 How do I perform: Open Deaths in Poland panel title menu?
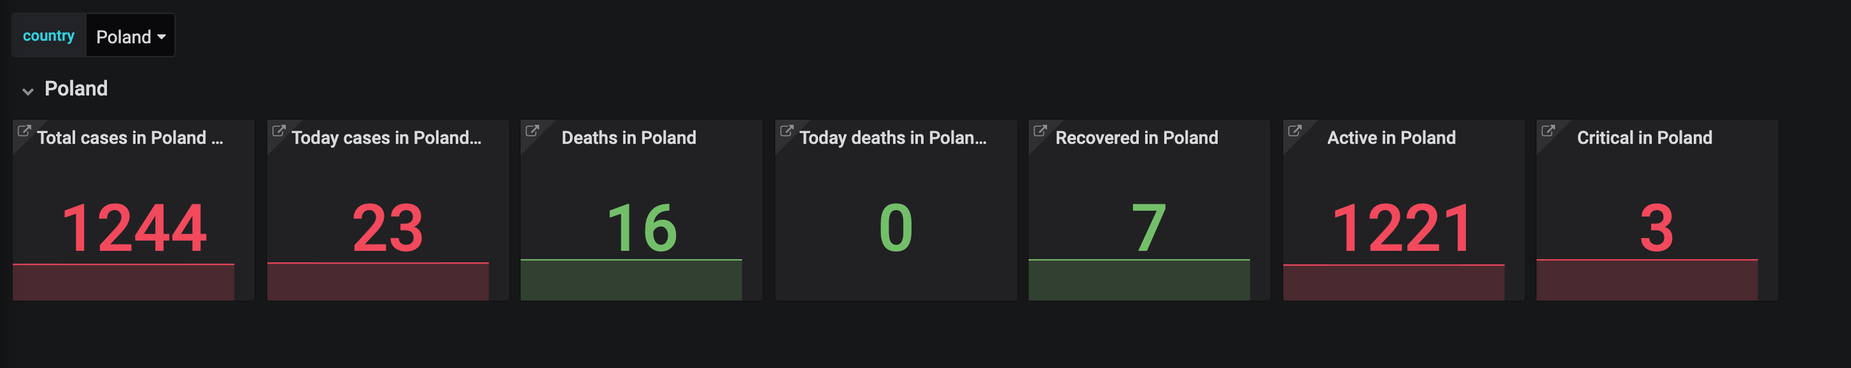coord(628,138)
